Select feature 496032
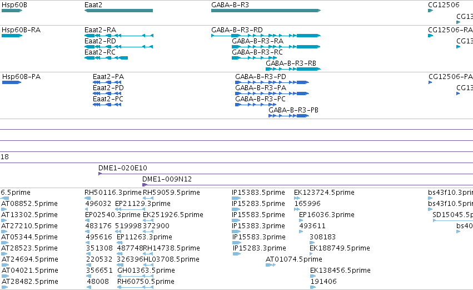The width and height of the screenshot is (473, 290). pyautogui.click(x=98, y=204)
